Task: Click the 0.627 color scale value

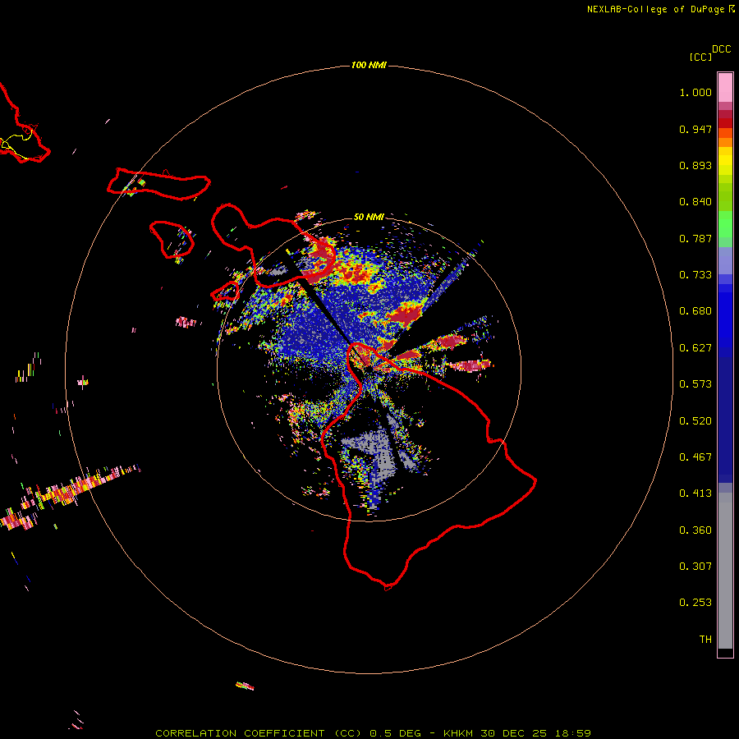Action: [695, 348]
